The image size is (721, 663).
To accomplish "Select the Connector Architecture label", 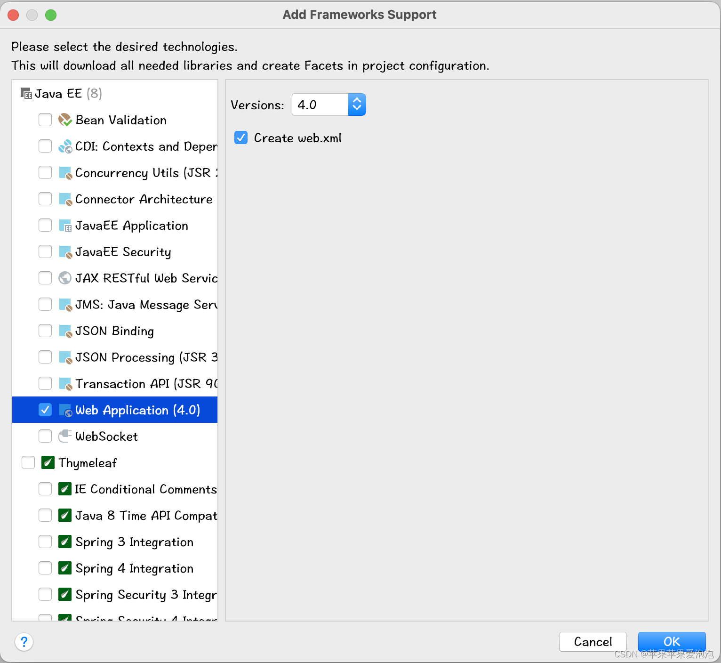I will (144, 199).
